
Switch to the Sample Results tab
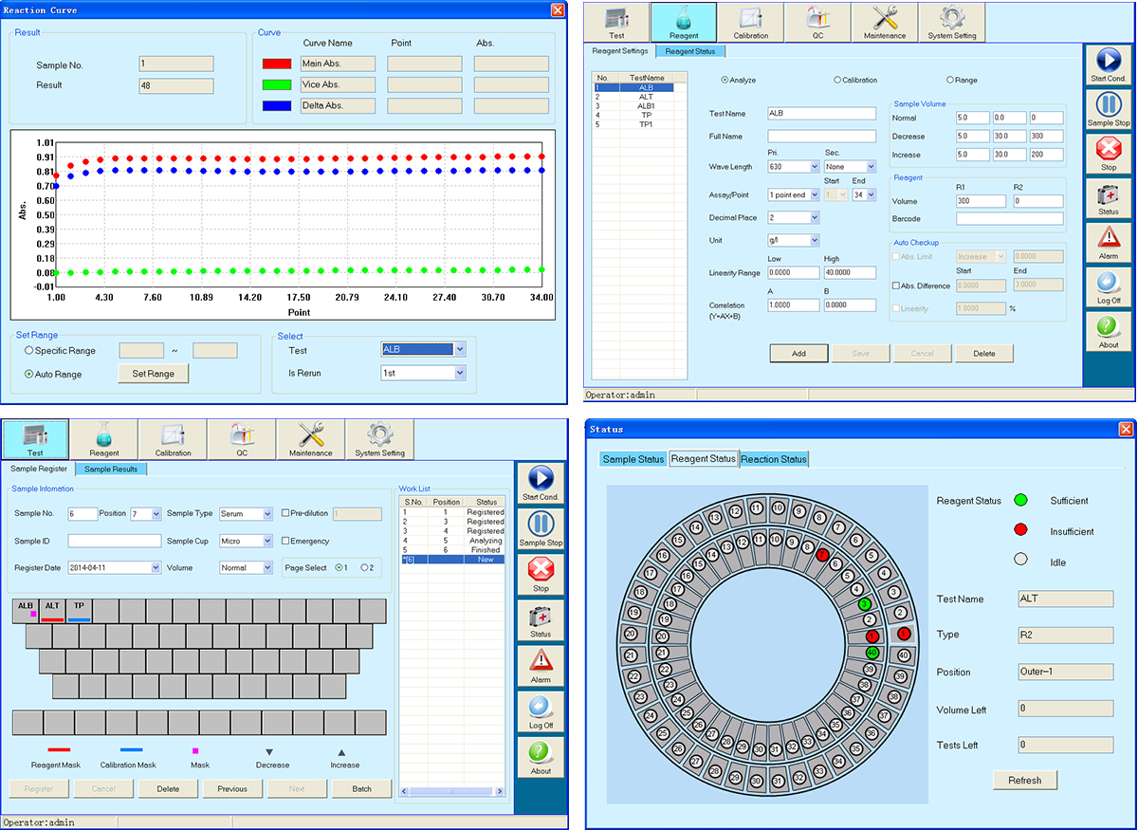pyautogui.click(x=112, y=469)
